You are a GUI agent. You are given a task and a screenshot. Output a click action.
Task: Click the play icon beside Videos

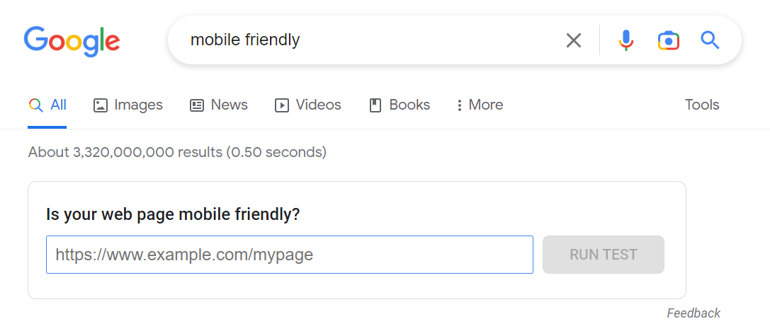(x=282, y=105)
